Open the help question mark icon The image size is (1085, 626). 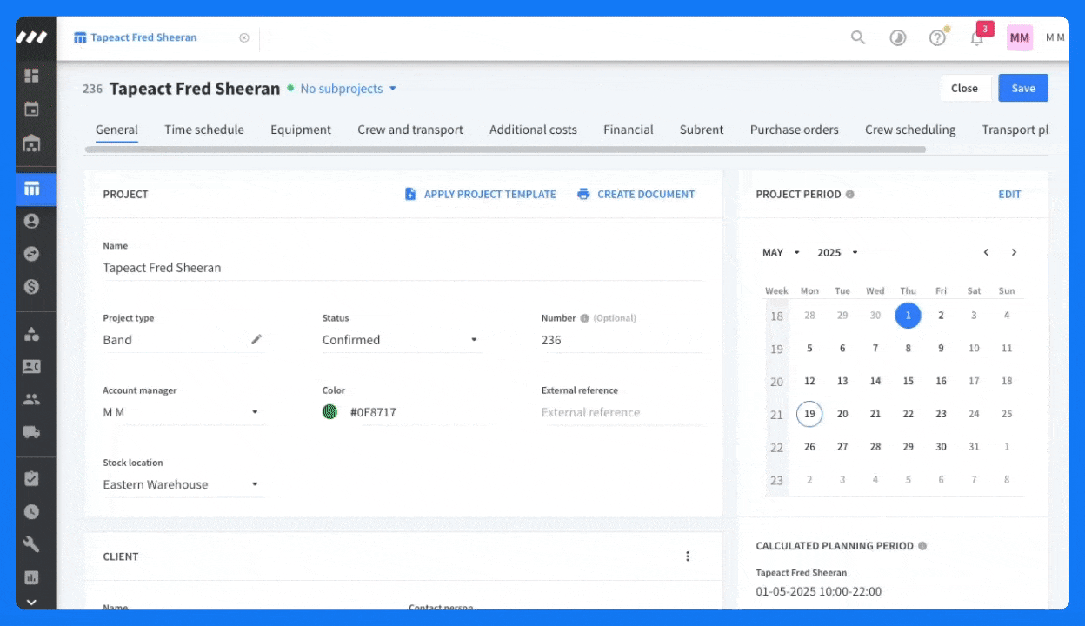point(937,37)
